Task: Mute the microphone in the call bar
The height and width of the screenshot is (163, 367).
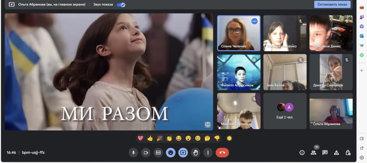Action: [133, 153]
